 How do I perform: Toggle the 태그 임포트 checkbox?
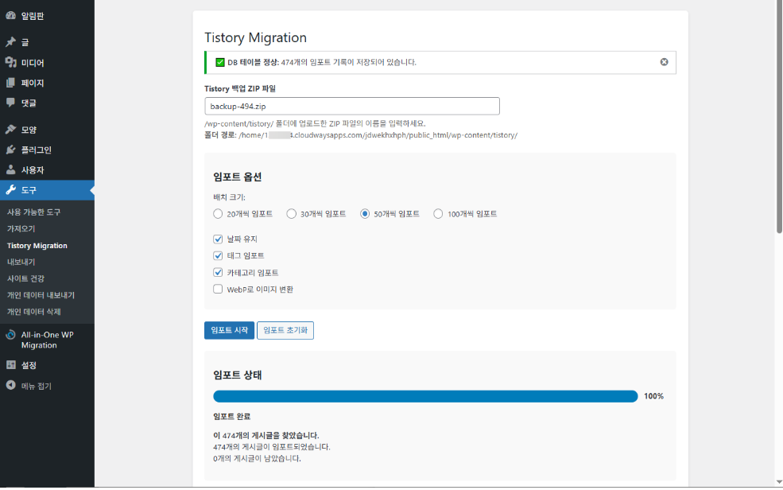218,256
